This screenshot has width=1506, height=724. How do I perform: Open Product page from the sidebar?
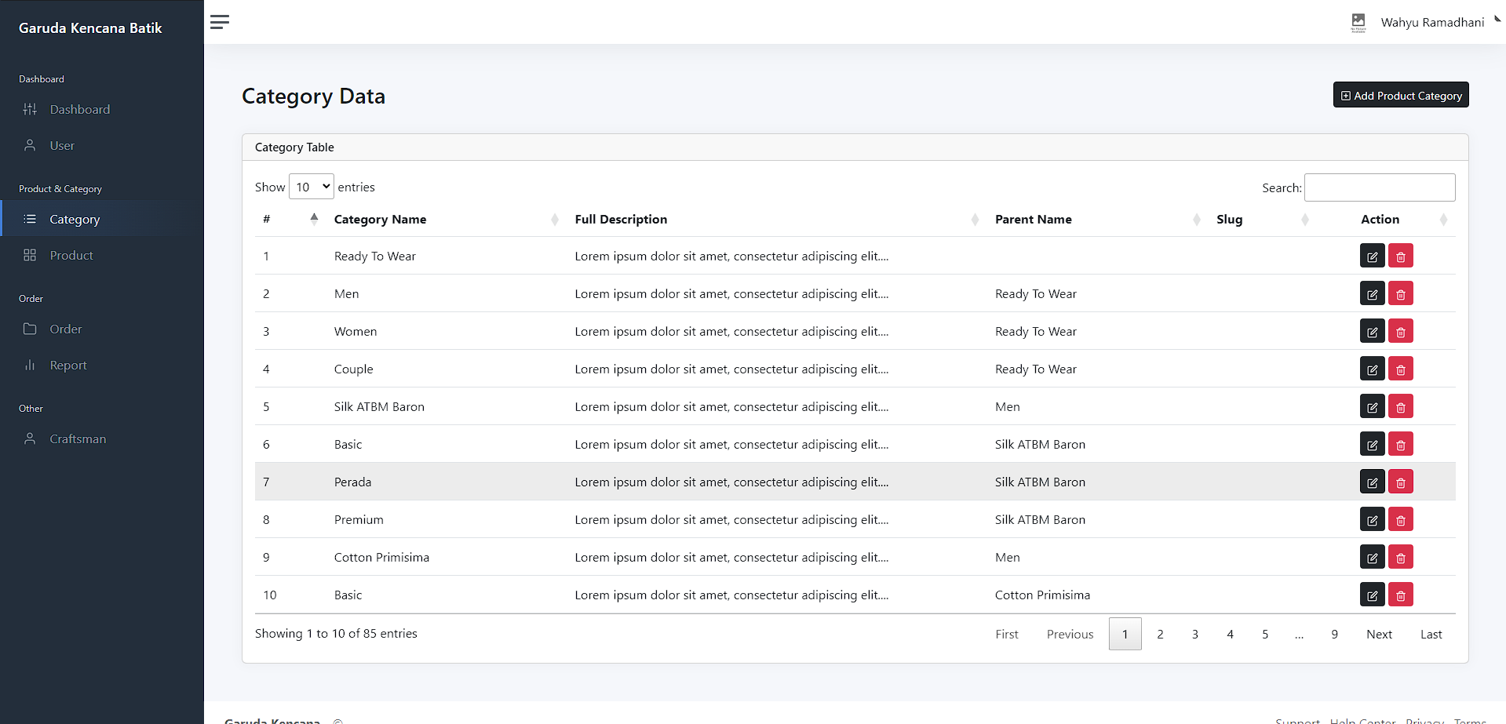coord(71,256)
